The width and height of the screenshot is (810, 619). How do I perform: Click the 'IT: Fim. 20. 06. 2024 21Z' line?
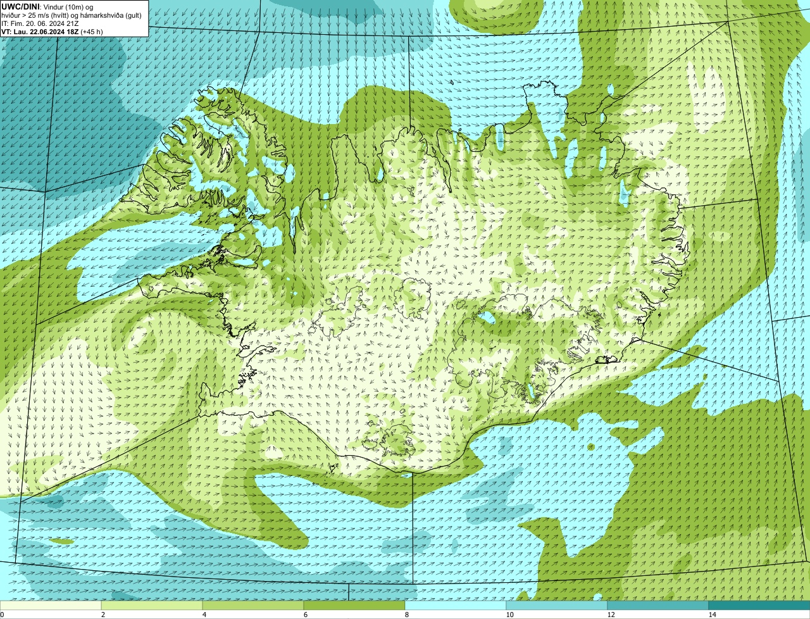tap(40, 23)
